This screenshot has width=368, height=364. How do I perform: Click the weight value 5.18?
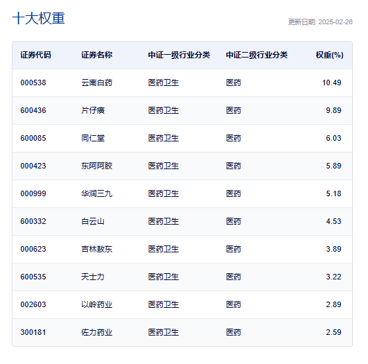(x=333, y=193)
